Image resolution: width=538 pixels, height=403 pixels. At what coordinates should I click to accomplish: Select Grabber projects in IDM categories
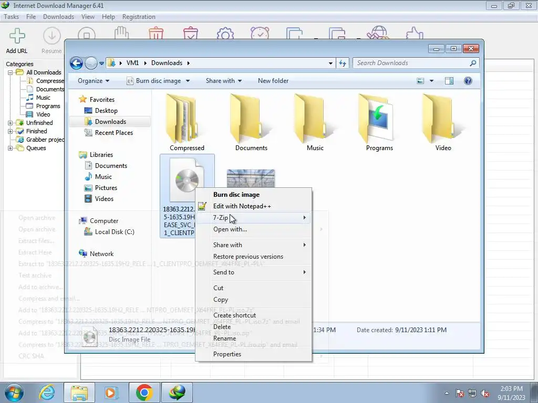[45, 140]
